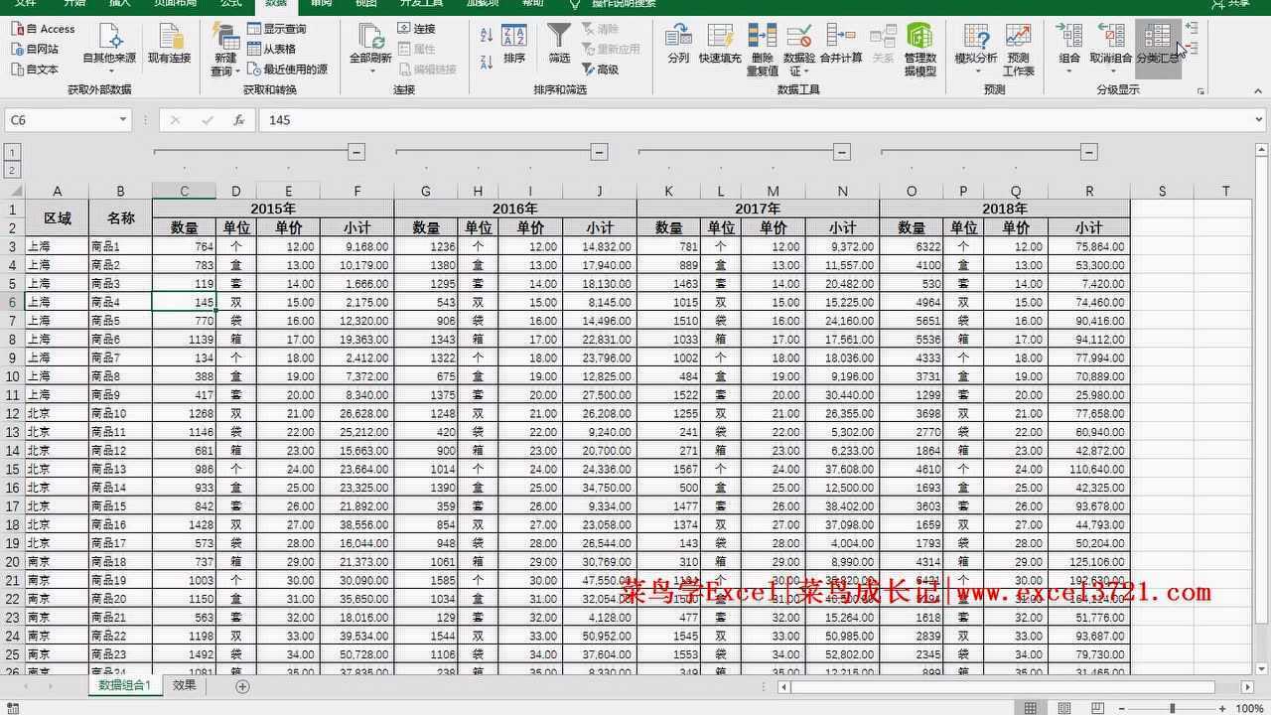
Task: Click the 100% zoom level
Action: click(x=1249, y=708)
